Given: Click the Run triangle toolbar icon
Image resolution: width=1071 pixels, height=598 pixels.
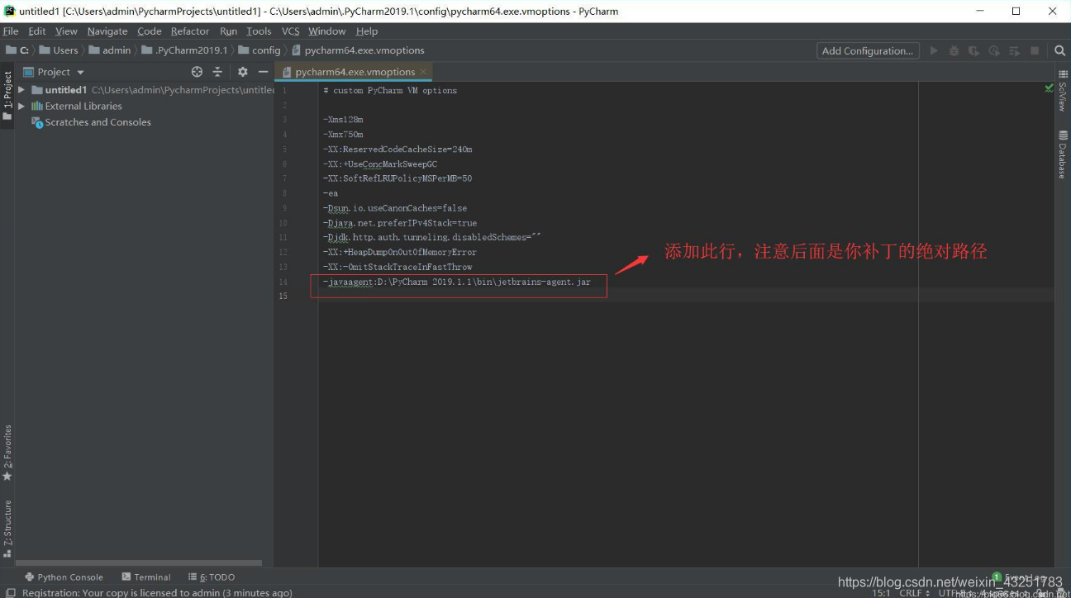Looking at the screenshot, I should coord(934,50).
